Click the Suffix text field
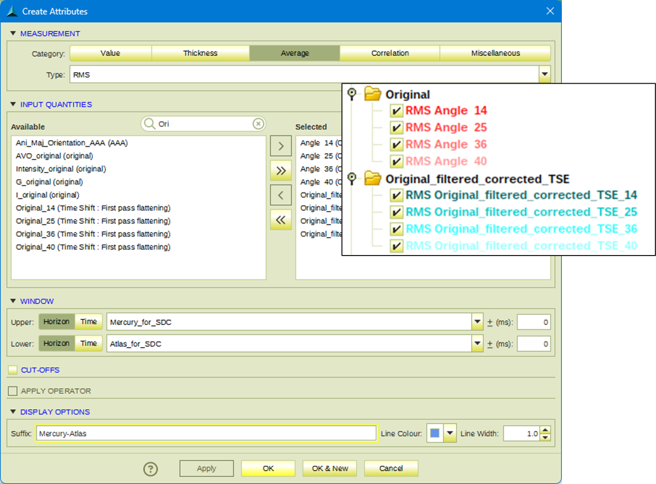 pyautogui.click(x=206, y=433)
